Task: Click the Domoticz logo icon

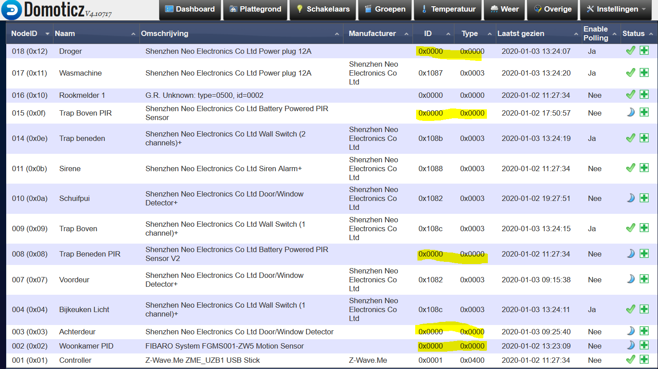Action: pyautogui.click(x=12, y=10)
